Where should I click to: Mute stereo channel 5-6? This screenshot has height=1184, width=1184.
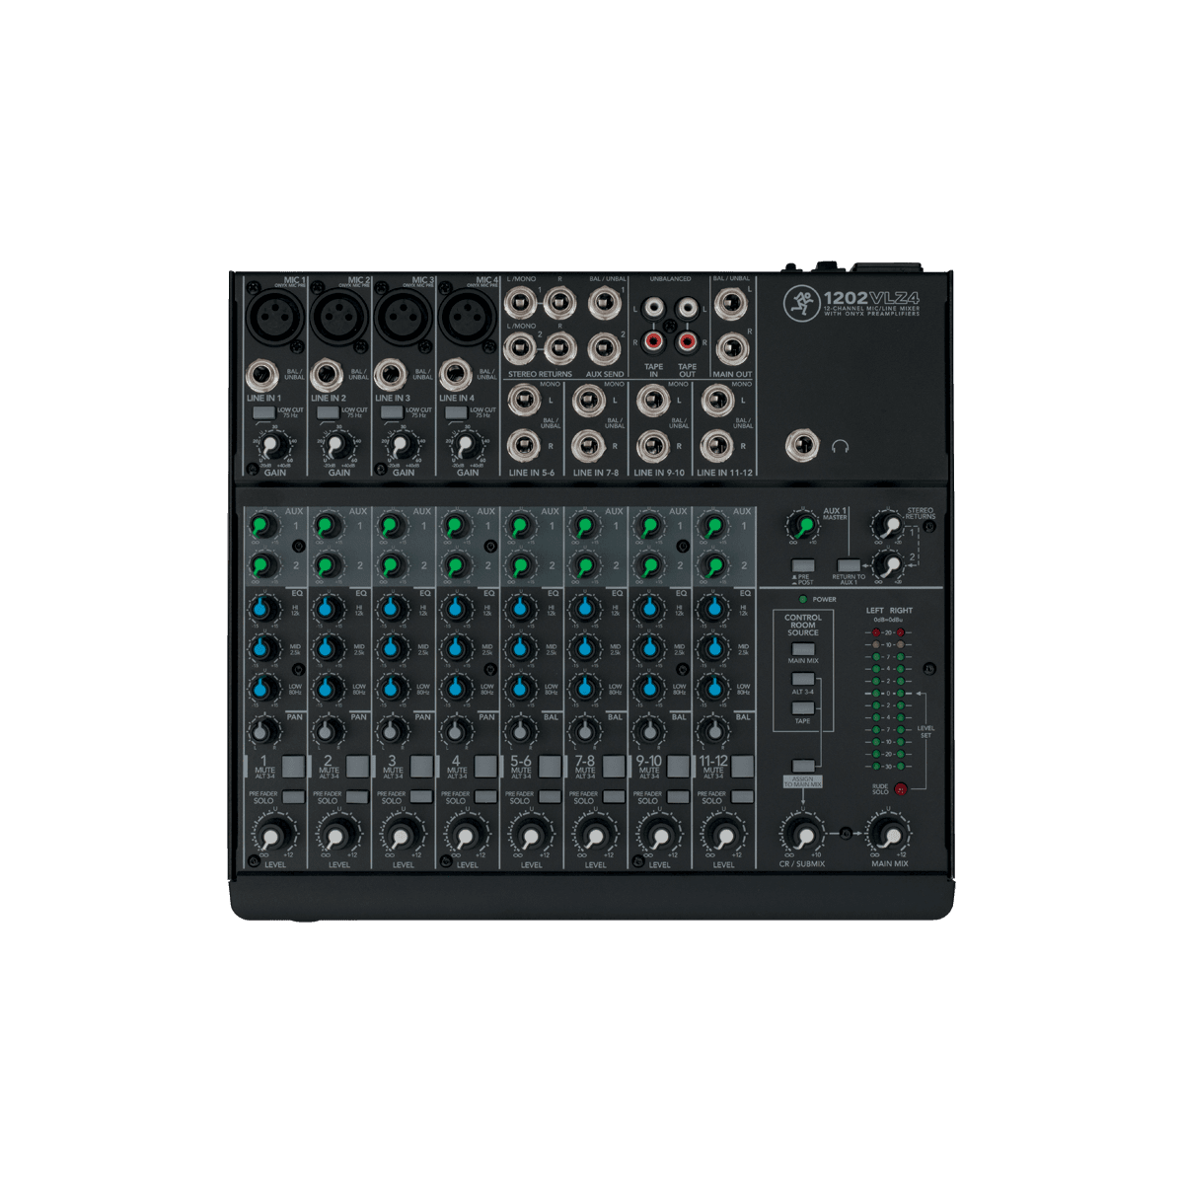[x=551, y=767]
